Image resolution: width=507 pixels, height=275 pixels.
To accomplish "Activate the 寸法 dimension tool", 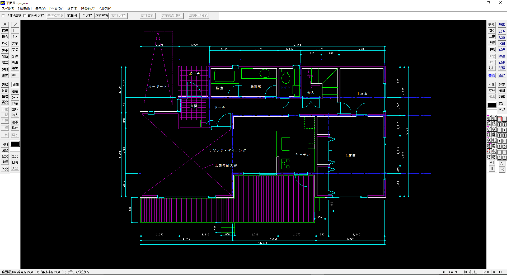I will tap(15, 49).
